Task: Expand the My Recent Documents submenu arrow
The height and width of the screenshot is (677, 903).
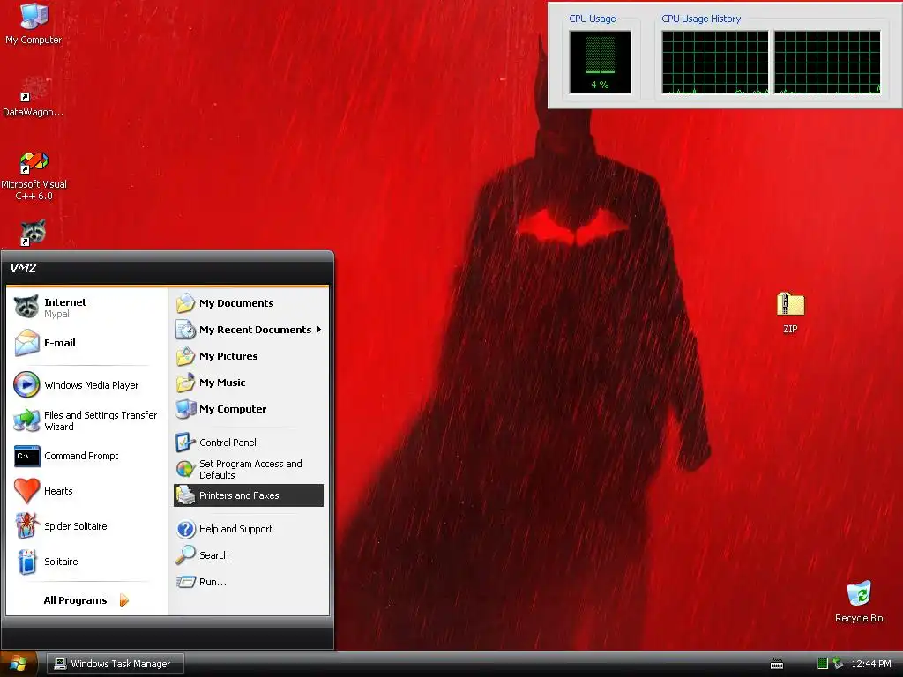Action: pyautogui.click(x=319, y=330)
